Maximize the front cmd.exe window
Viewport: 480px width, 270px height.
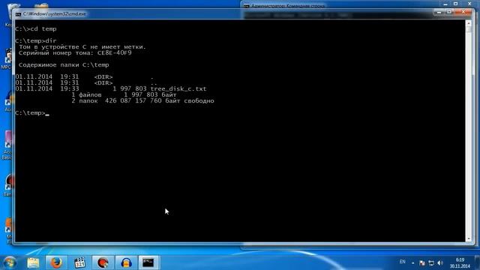coord(449,12)
